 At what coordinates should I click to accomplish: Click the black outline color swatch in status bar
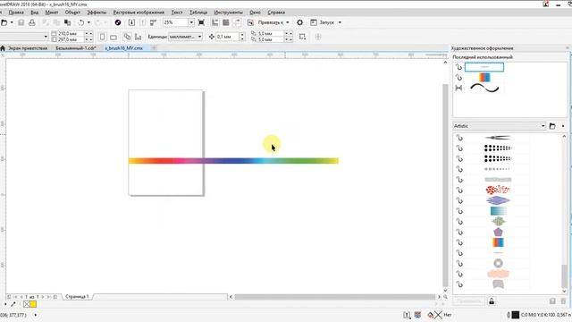(x=515, y=315)
